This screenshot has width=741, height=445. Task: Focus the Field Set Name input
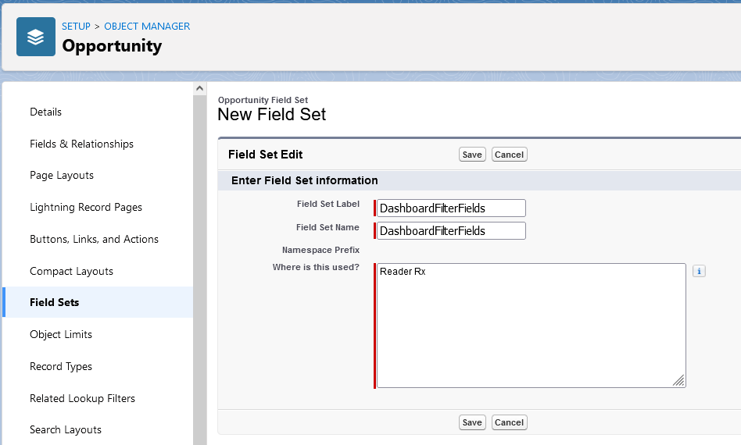[451, 231]
